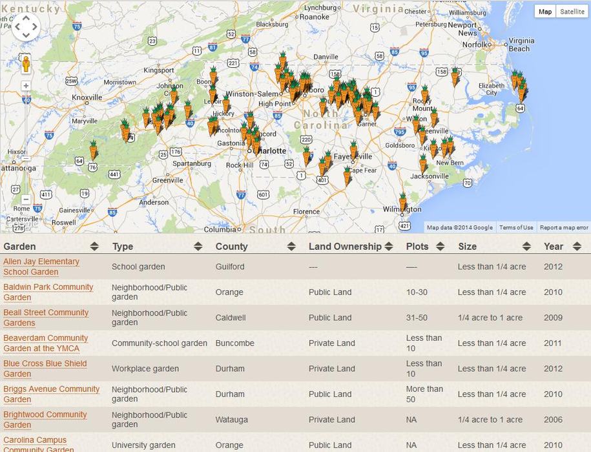The width and height of the screenshot is (591, 452).
Task: Sort the table by County column
Action: coord(254,246)
